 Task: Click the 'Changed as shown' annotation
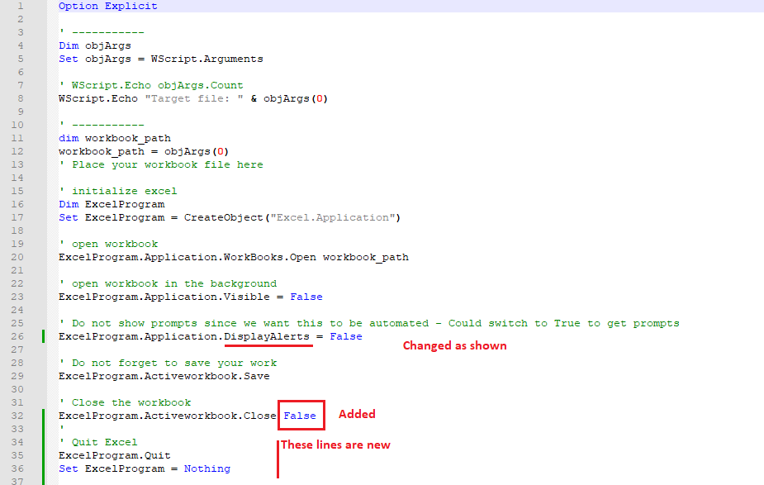click(x=454, y=345)
